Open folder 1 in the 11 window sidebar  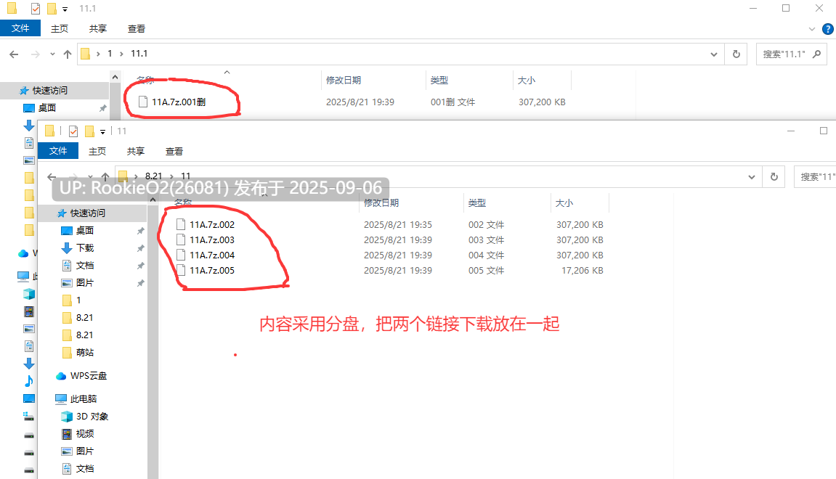tap(78, 300)
